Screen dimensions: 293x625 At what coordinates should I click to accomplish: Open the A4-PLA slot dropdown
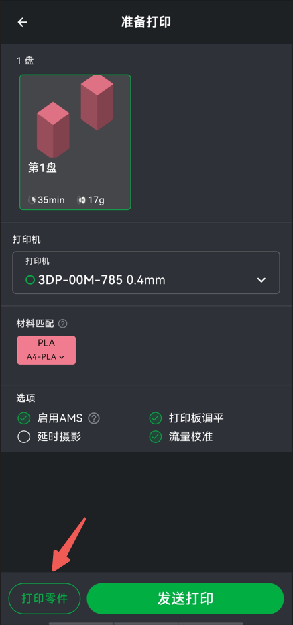46,357
